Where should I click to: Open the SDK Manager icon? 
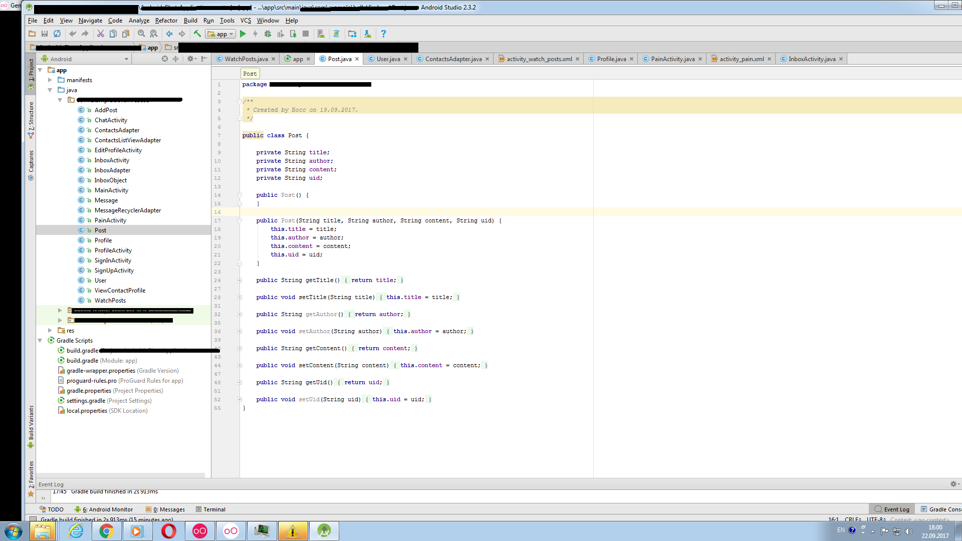coord(368,34)
